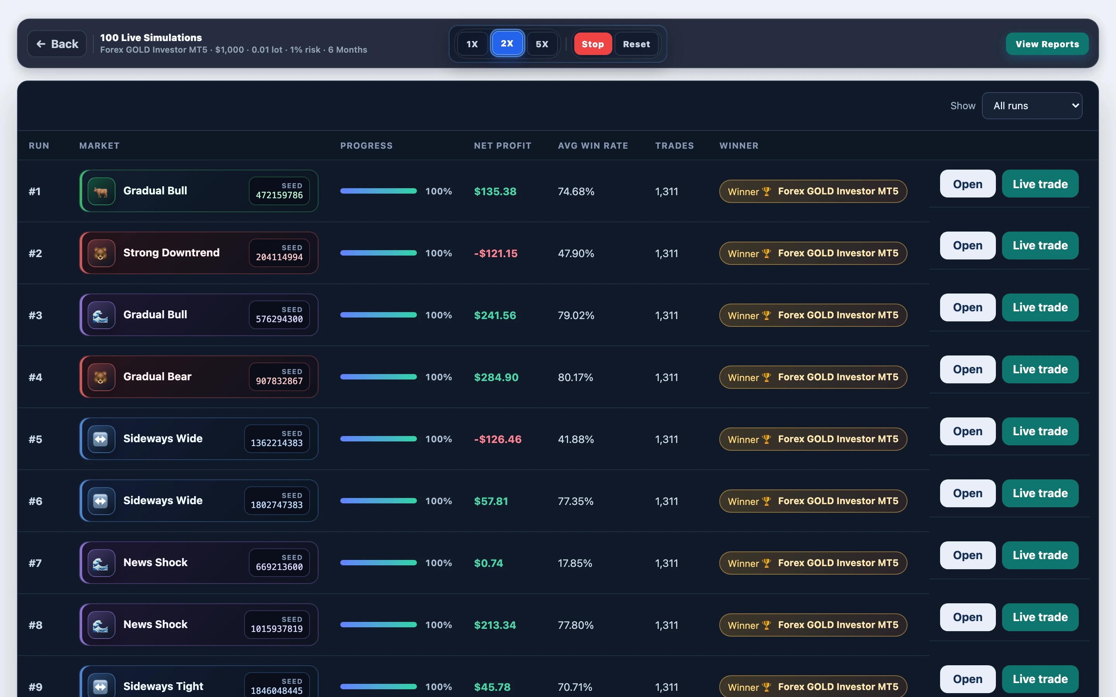
Task: Start Live trade for run #8
Action: 1040,617
